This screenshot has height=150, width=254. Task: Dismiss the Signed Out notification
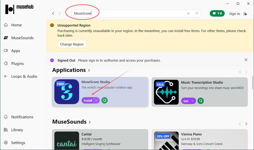(246, 60)
